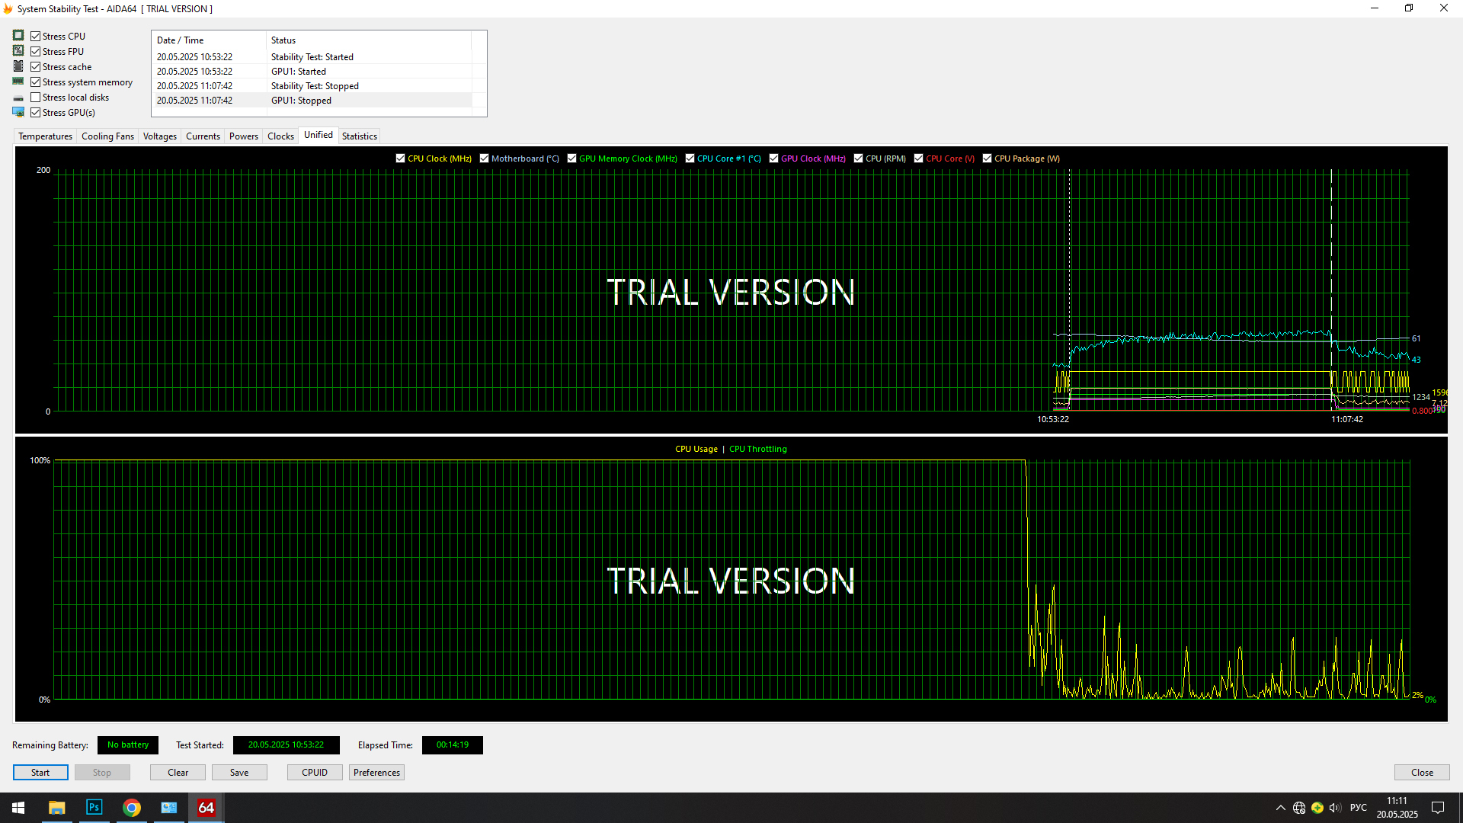
Task: Click the Elapsed Time 00:14:19 field
Action: pyautogui.click(x=453, y=745)
